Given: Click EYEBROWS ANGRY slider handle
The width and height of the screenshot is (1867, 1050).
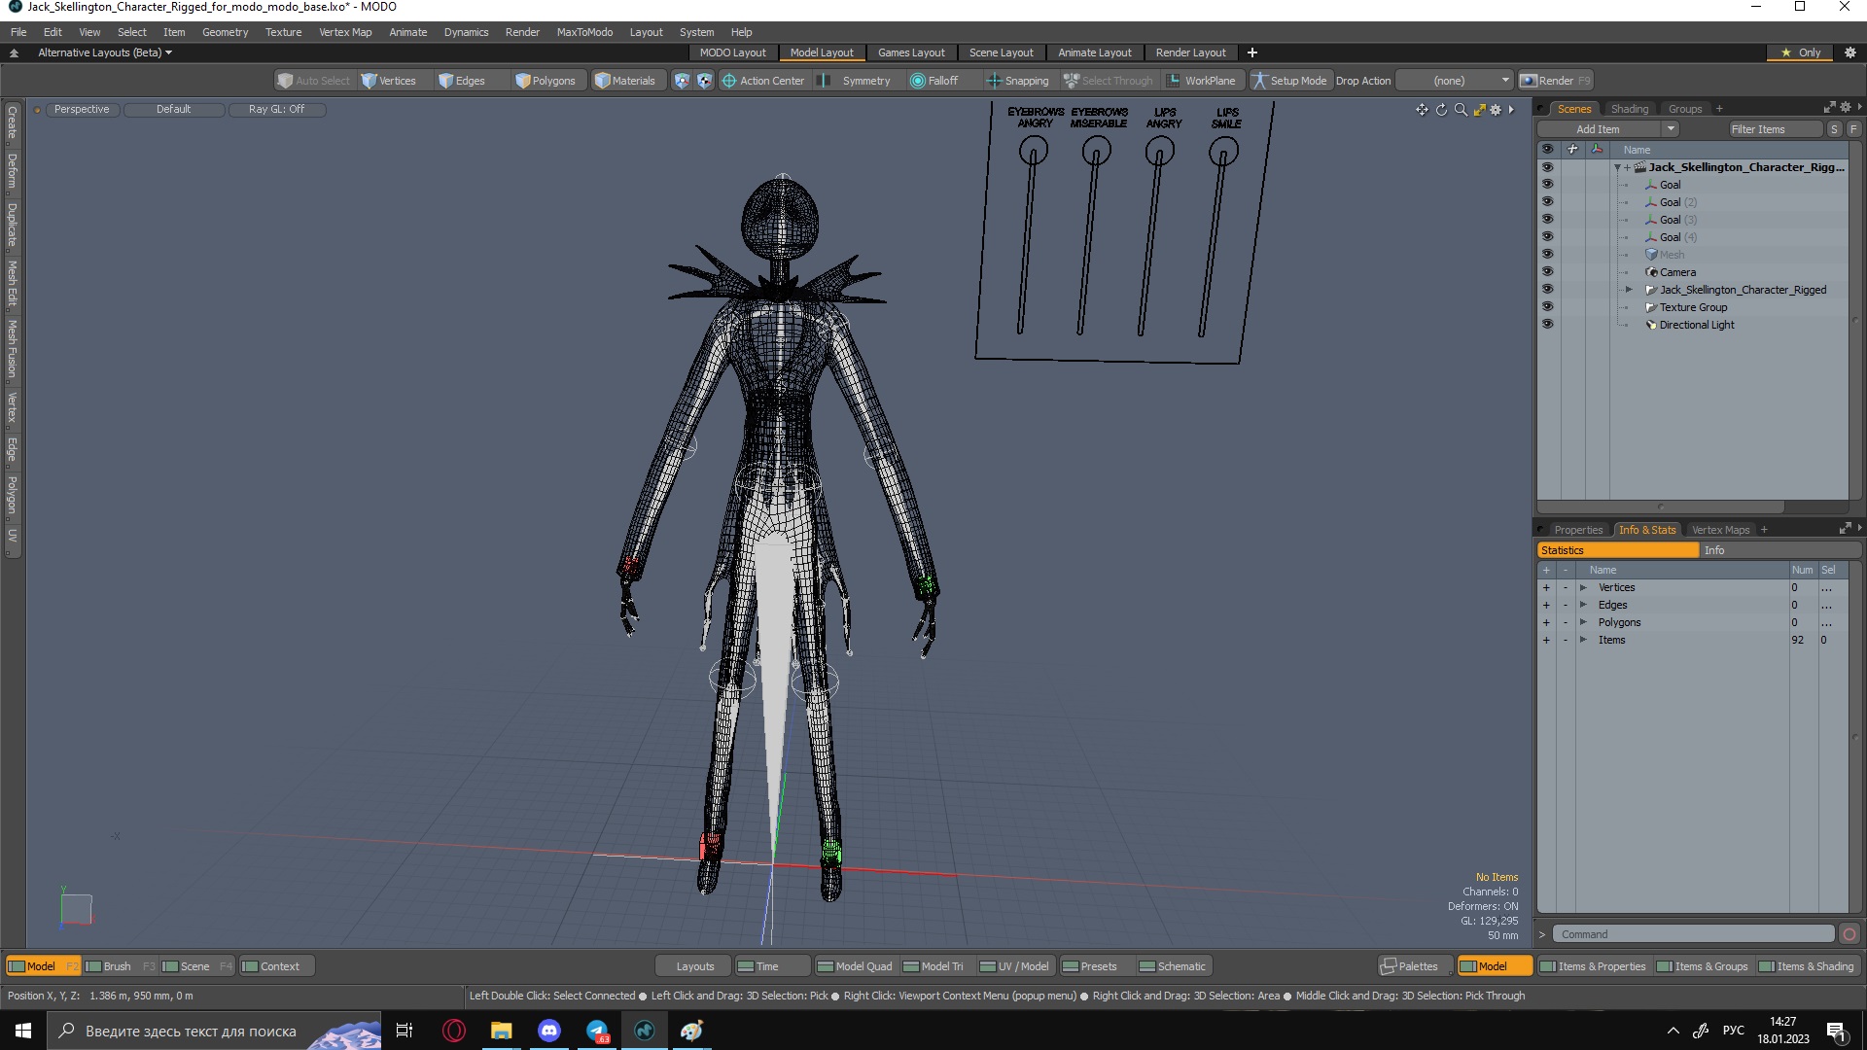Looking at the screenshot, I should (1033, 151).
